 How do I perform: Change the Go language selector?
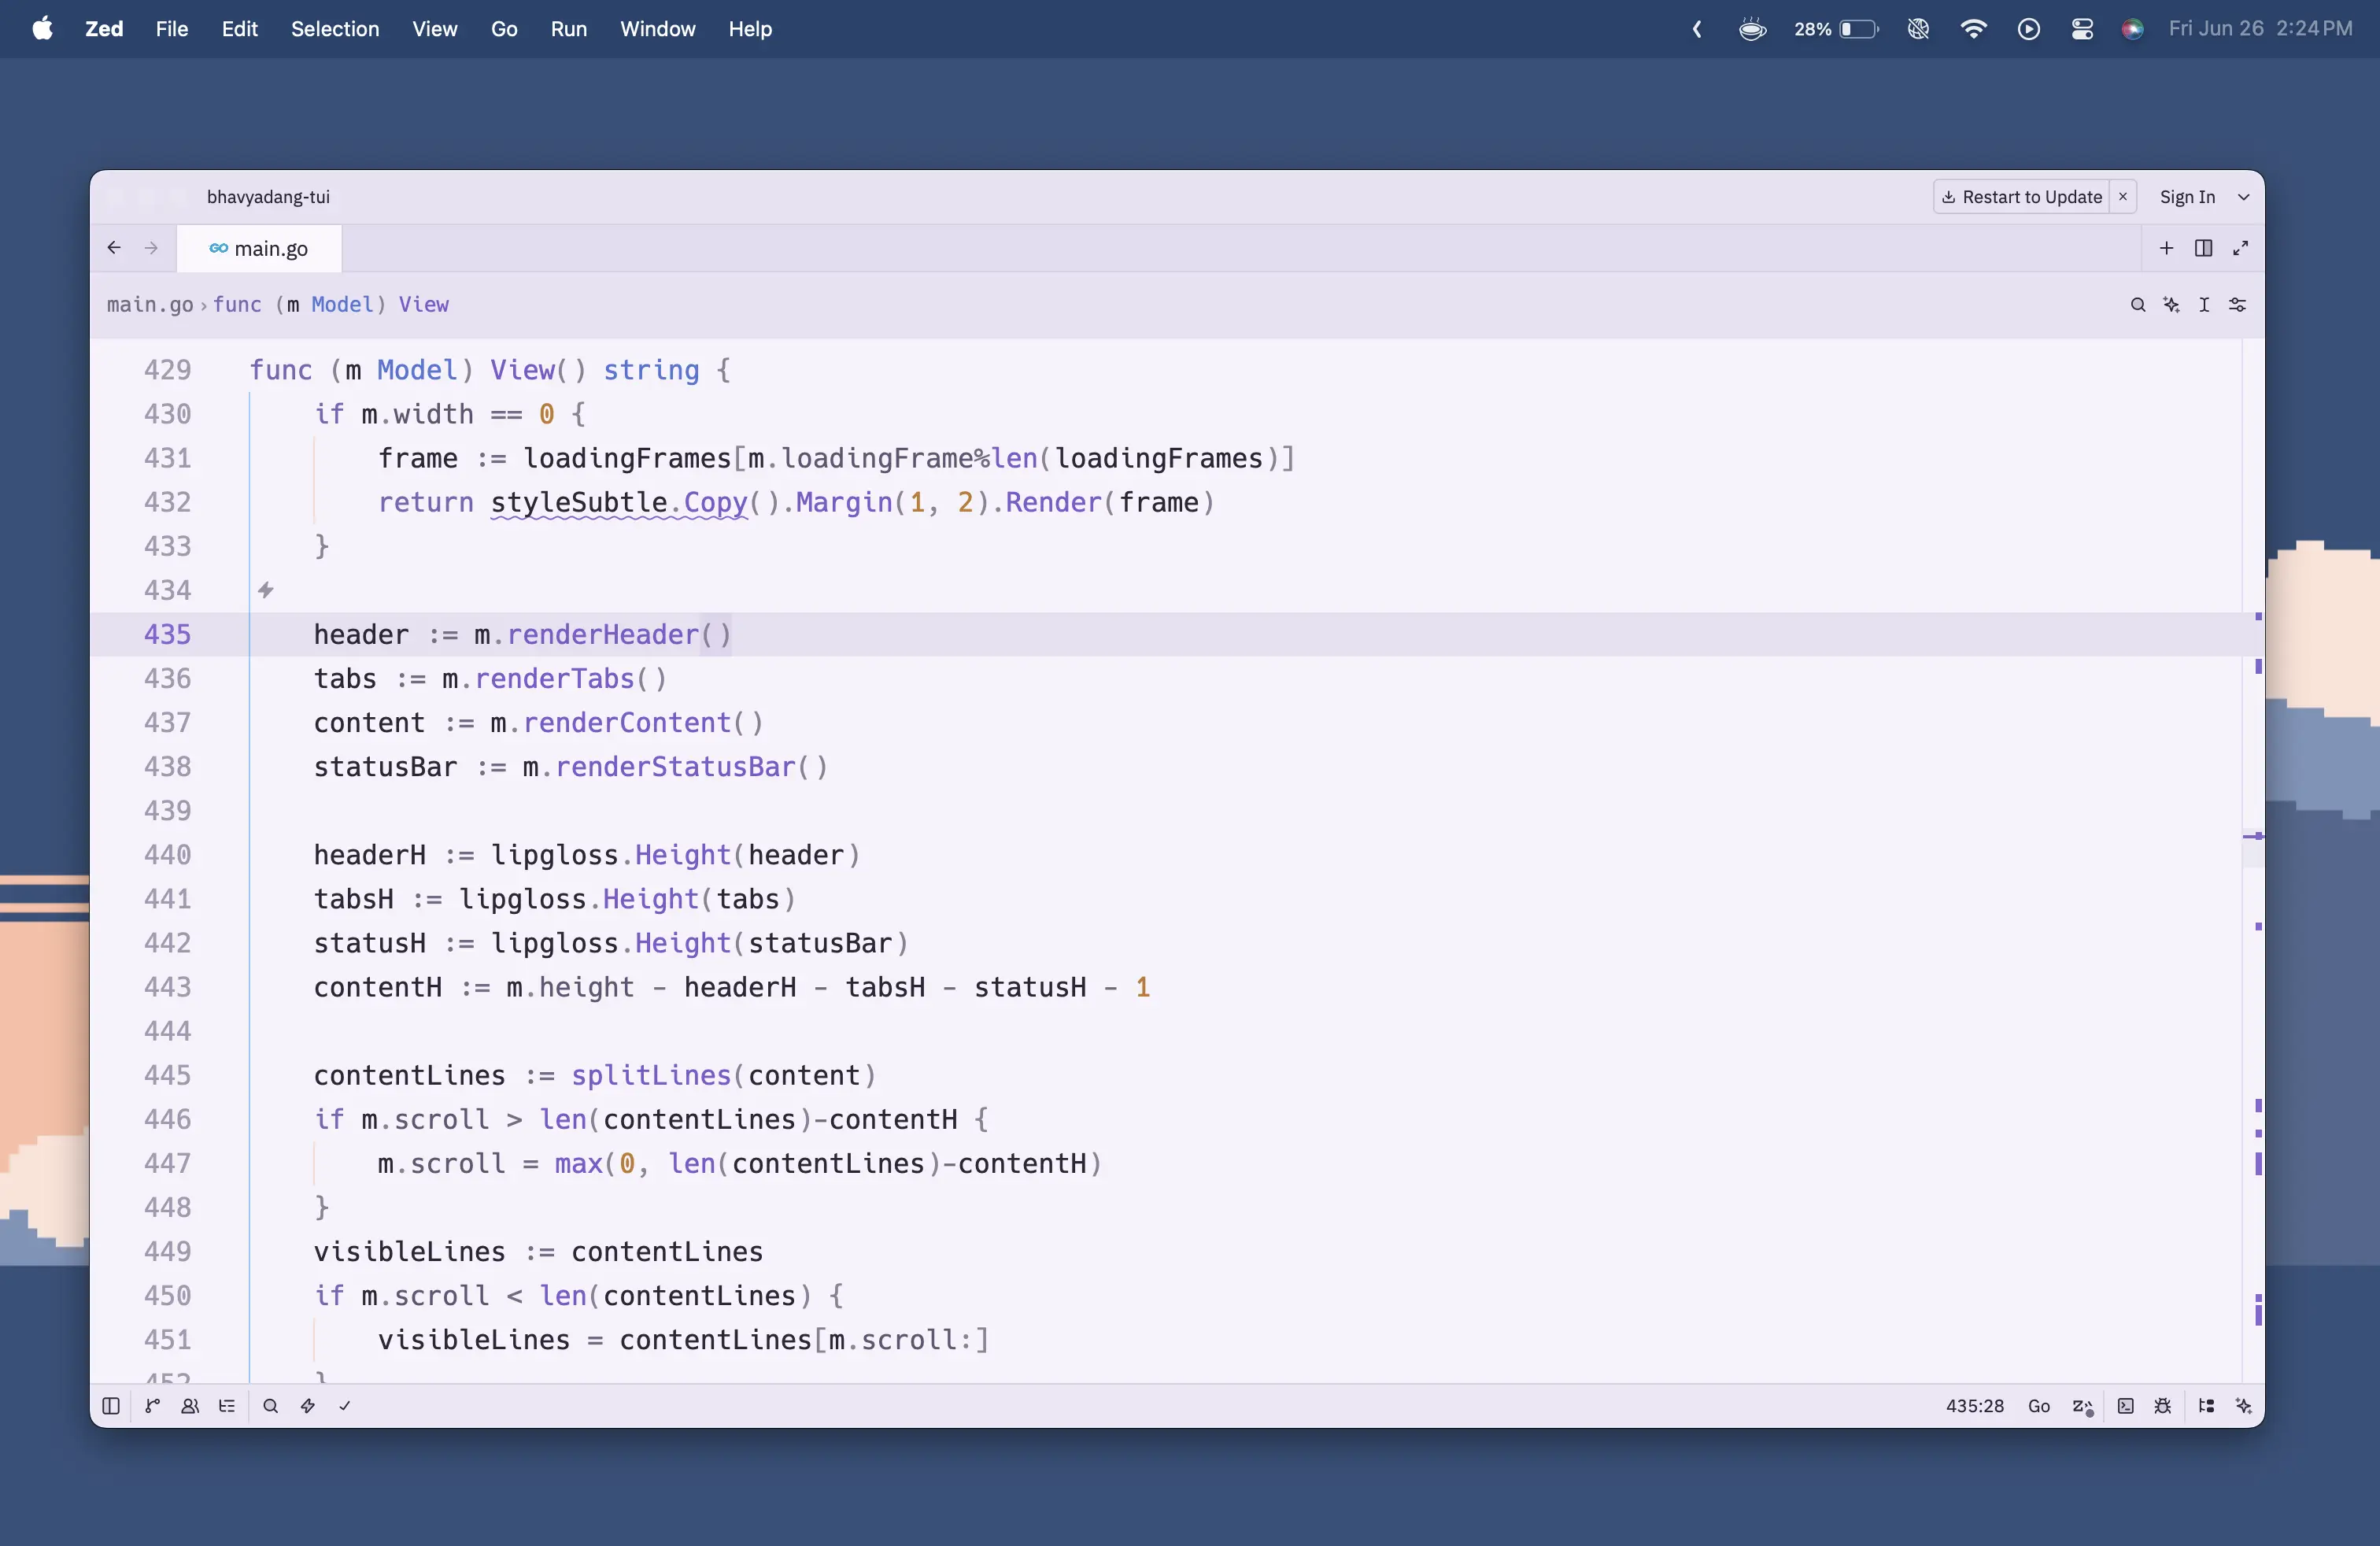(x=2039, y=1406)
